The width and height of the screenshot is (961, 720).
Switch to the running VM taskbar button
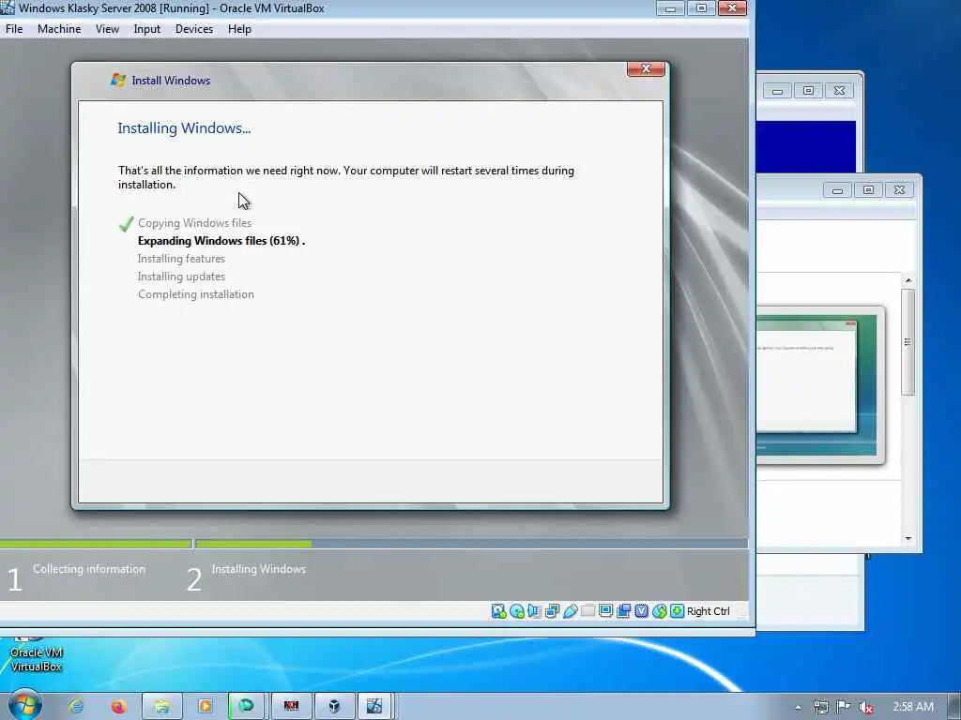(x=374, y=706)
